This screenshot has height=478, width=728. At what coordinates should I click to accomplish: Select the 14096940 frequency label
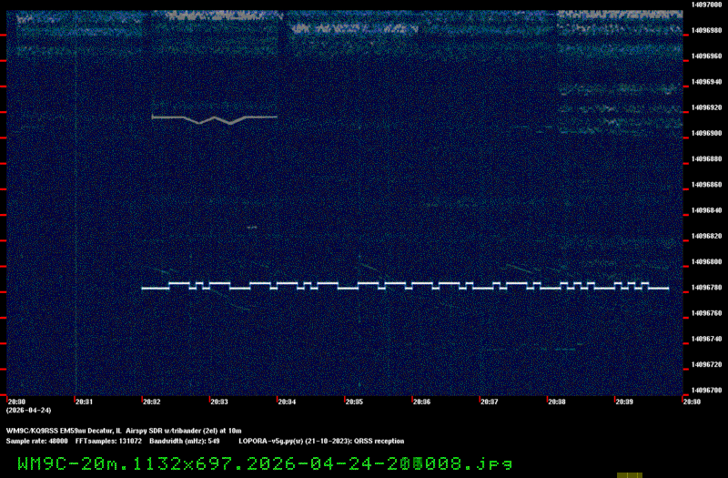tap(706, 82)
